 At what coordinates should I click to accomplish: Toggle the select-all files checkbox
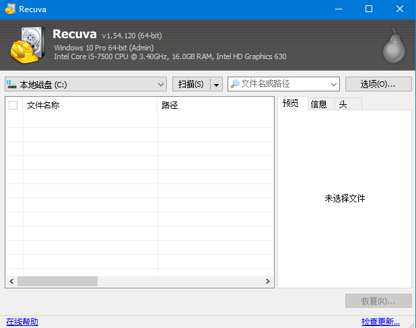click(13, 105)
